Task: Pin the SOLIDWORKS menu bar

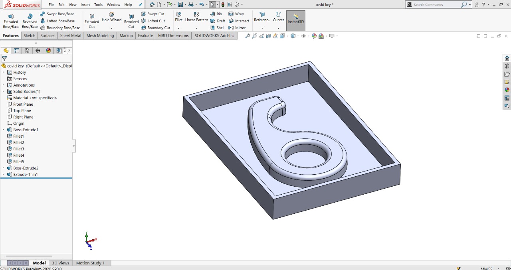Action: point(141,5)
